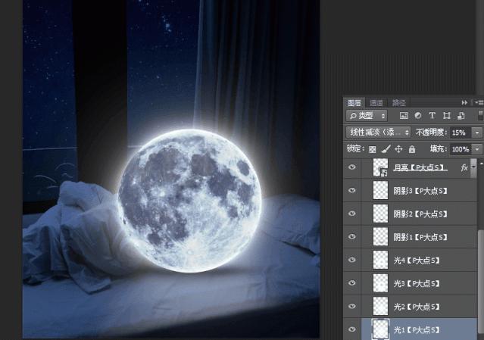Screen dimensions: 484x340
Task: Switch to the 路径 tab
Action: pyautogui.click(x=398, y=102)
